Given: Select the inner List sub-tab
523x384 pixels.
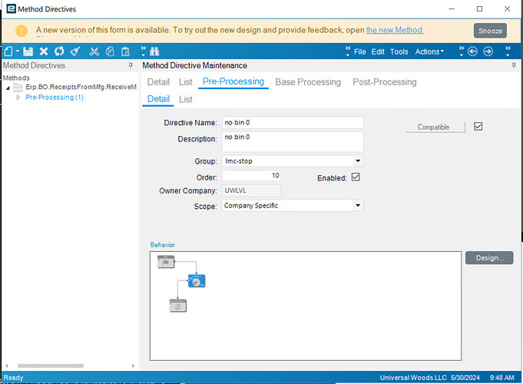Looking at the screenshot, I should 185,99.
